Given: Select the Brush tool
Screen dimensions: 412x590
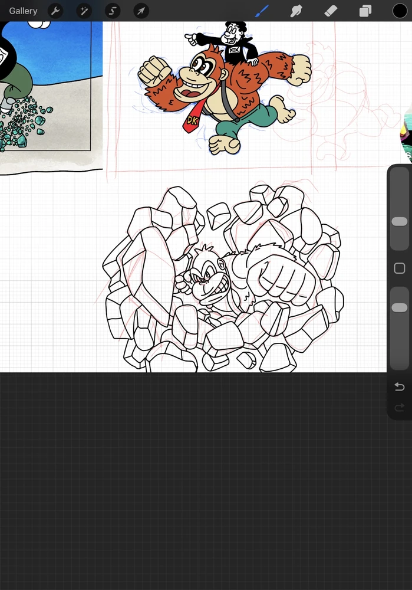Looking at the screenshot, I should coord(262,11).
